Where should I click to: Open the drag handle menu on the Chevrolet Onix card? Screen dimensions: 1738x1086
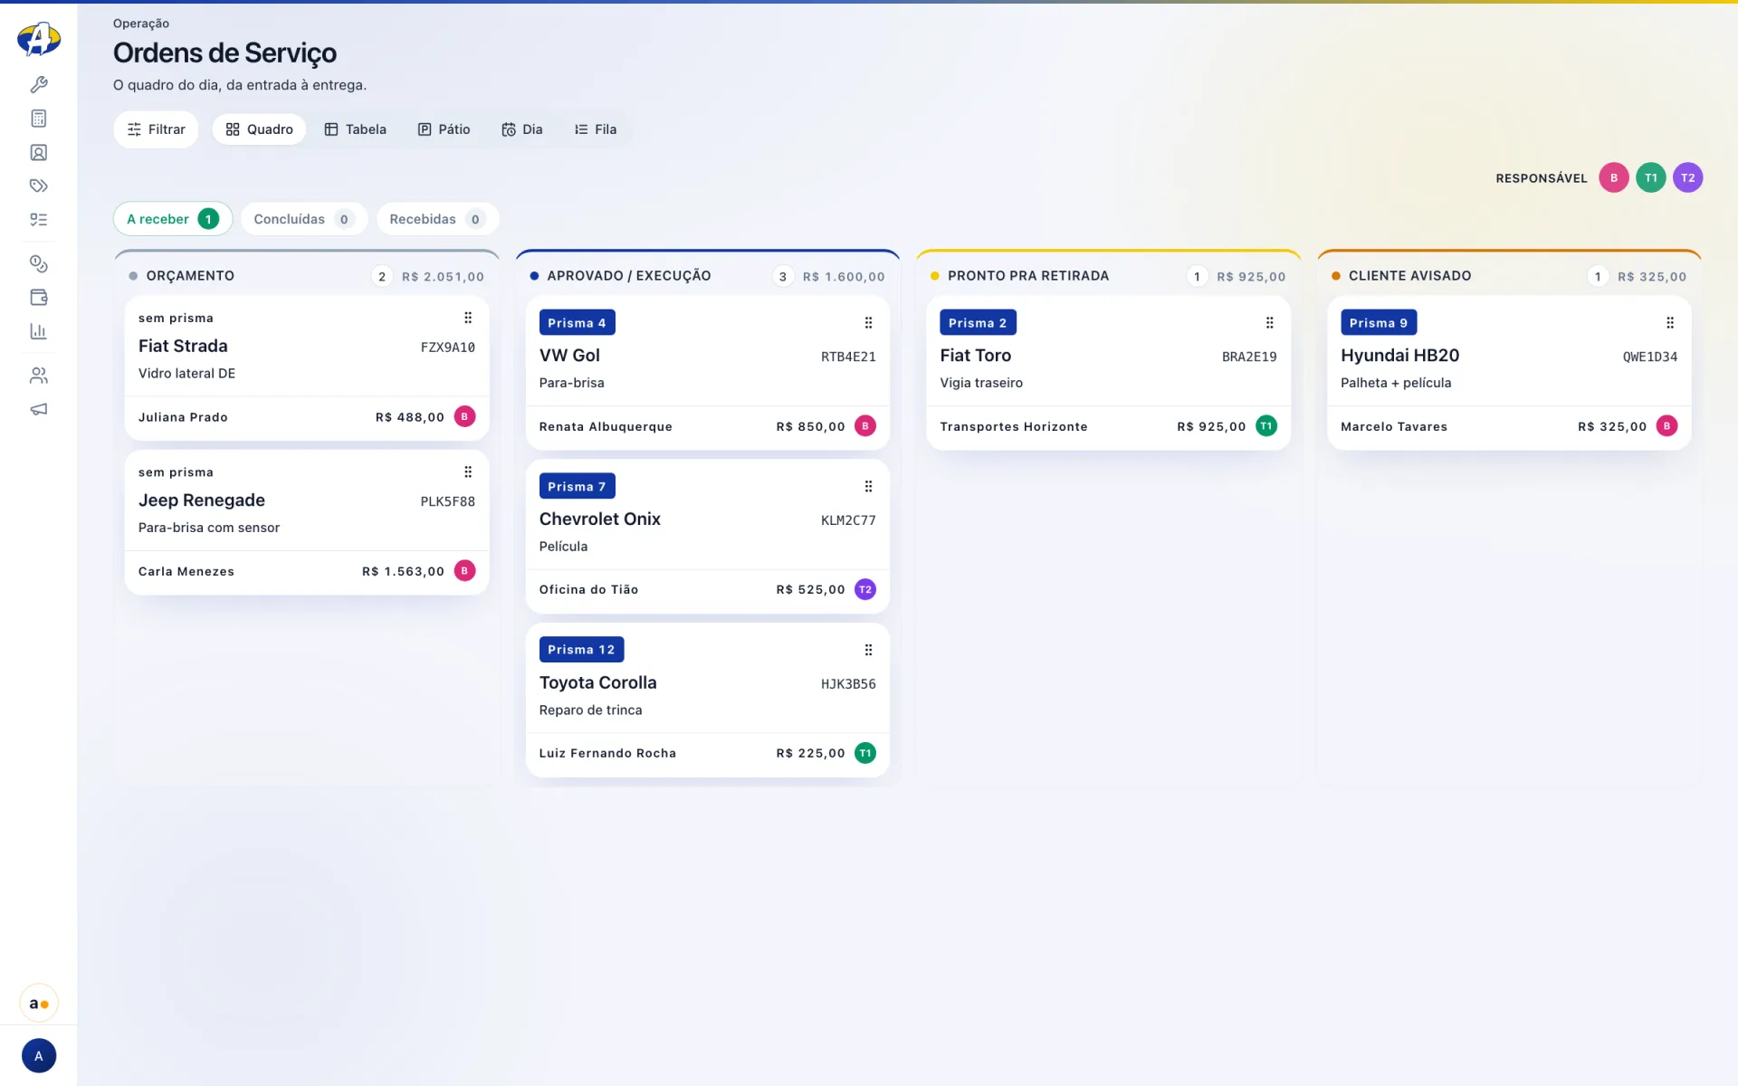coord(868,487)
